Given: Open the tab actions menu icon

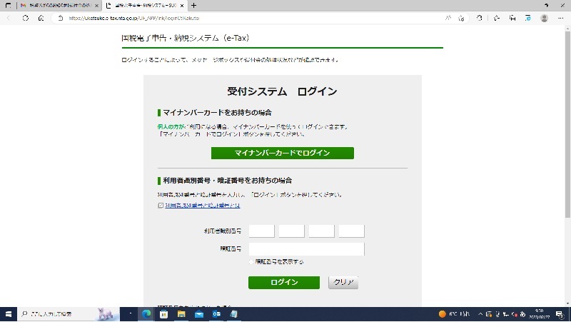Looking at the screenshot, I should click(x=8, y=6).
